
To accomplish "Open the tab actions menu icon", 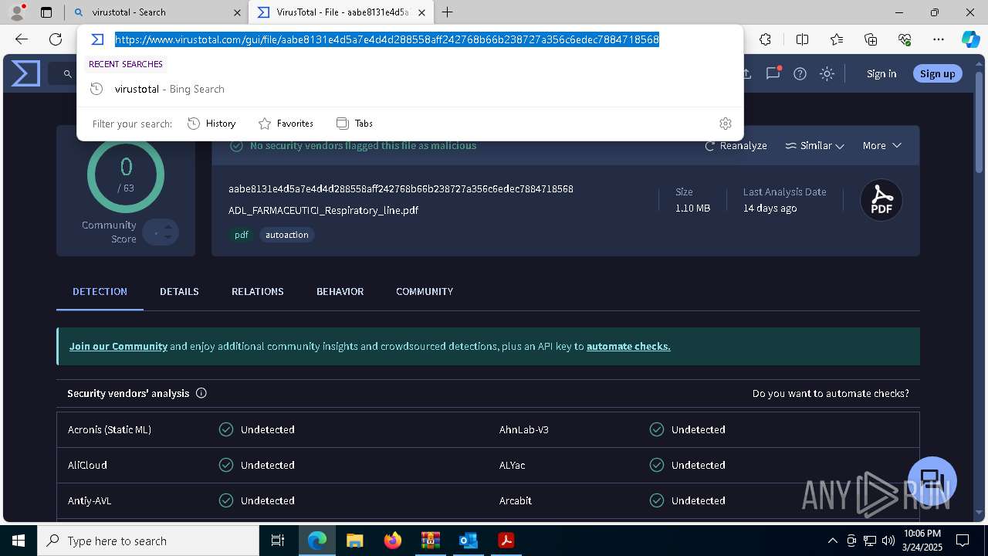I will pos(46,12).
